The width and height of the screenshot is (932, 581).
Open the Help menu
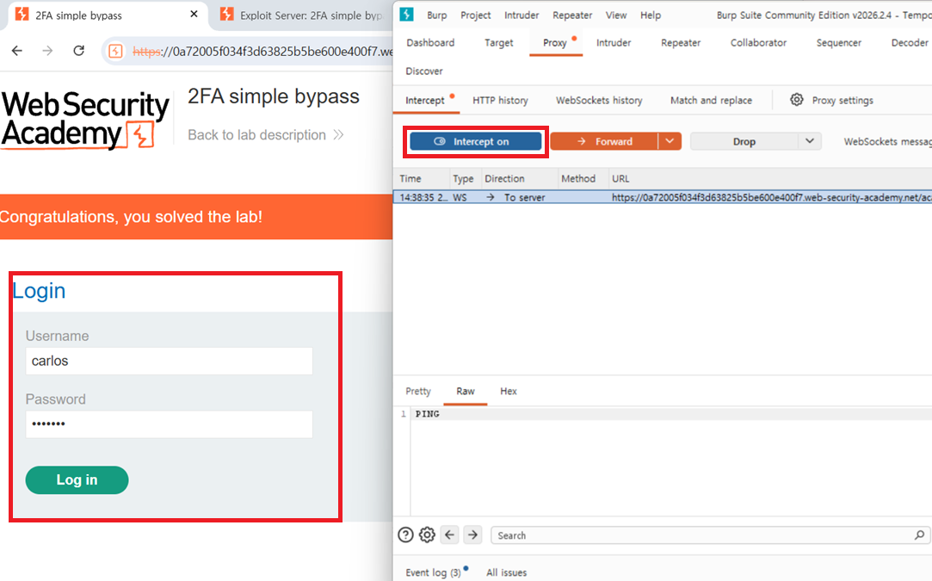click(x=651, y=15)
